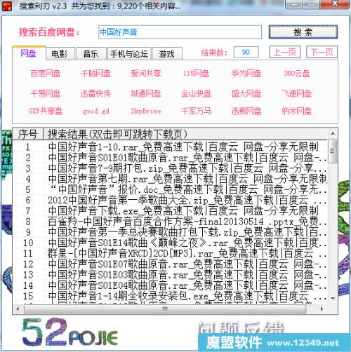The width and height of the screenshot is (351, 352).
Task: Click the vertical scrollbar thumb in results
Action: (x=333, y=151)
